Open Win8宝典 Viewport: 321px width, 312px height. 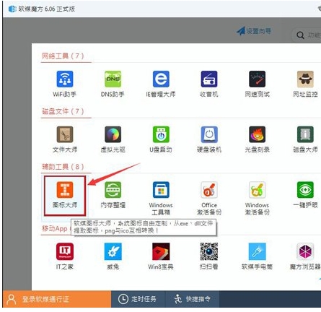pyautogui.click(x=161, y=256)
